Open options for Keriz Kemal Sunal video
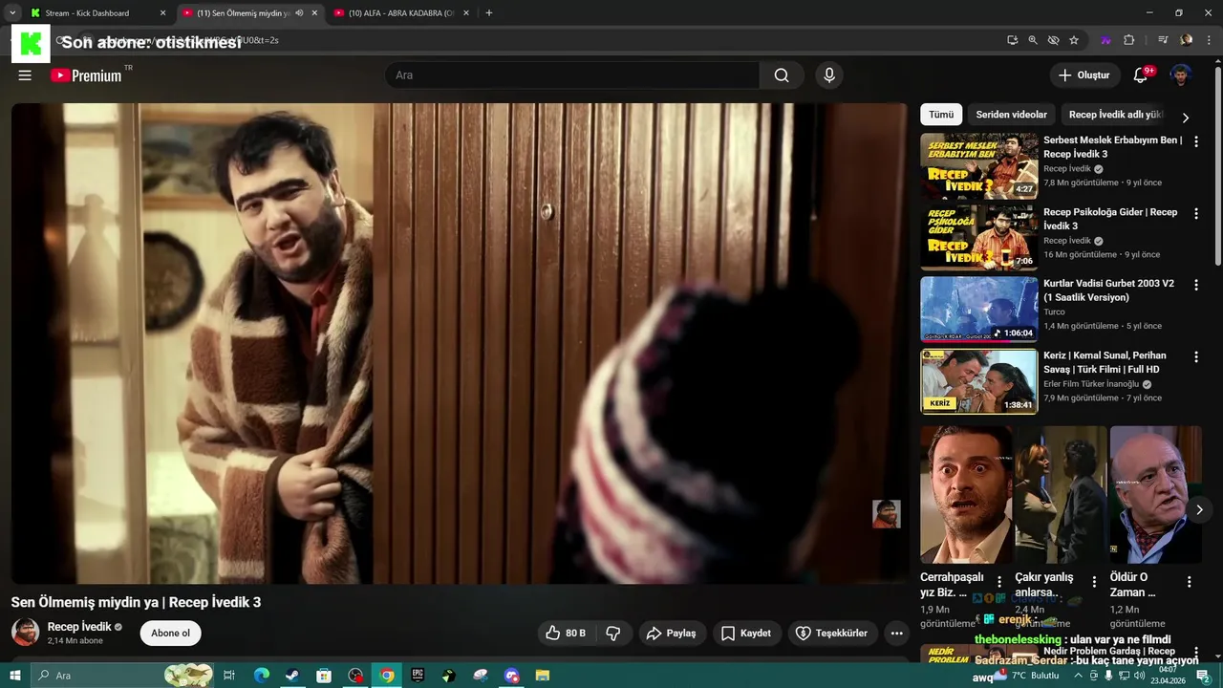 click(x=1195, y=356)
